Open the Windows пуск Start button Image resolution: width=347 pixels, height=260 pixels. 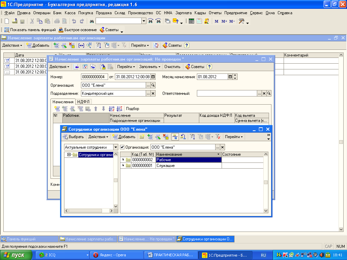click(x=16, y=255)
